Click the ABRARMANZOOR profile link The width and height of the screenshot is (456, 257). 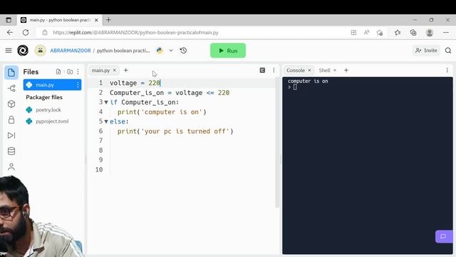point(71,51)
